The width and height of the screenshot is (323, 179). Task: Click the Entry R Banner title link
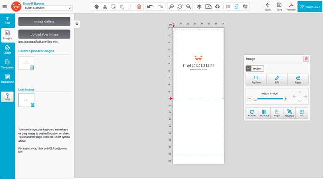(x=33, y=3)
